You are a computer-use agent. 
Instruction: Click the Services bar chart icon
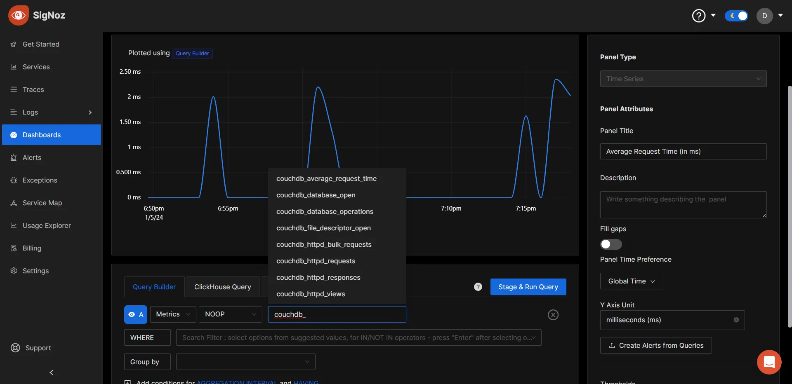point(14,67)
